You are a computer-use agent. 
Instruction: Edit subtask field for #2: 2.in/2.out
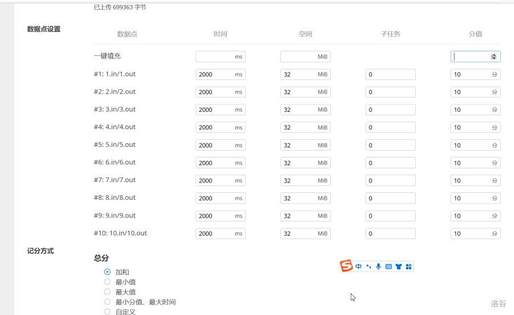[x=391, y=92]
